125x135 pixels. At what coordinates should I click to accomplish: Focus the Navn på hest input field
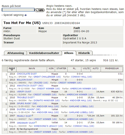(18, 10)
